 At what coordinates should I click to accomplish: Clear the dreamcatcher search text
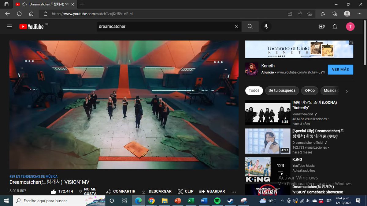click(x=236, y=27)
